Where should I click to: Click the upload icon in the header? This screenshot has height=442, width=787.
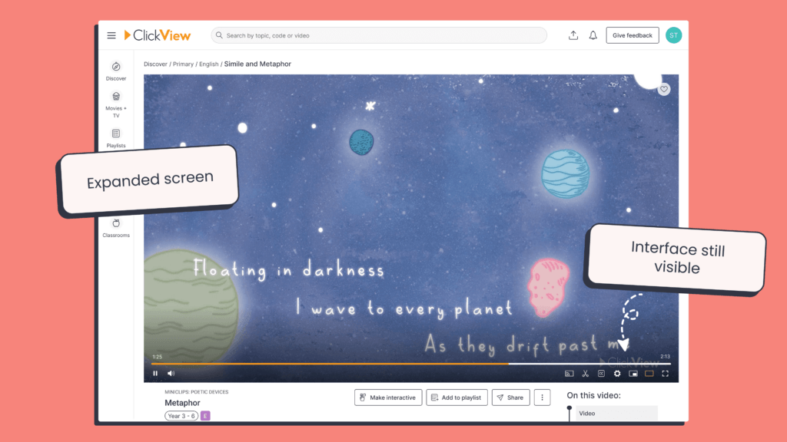point(573,35)
